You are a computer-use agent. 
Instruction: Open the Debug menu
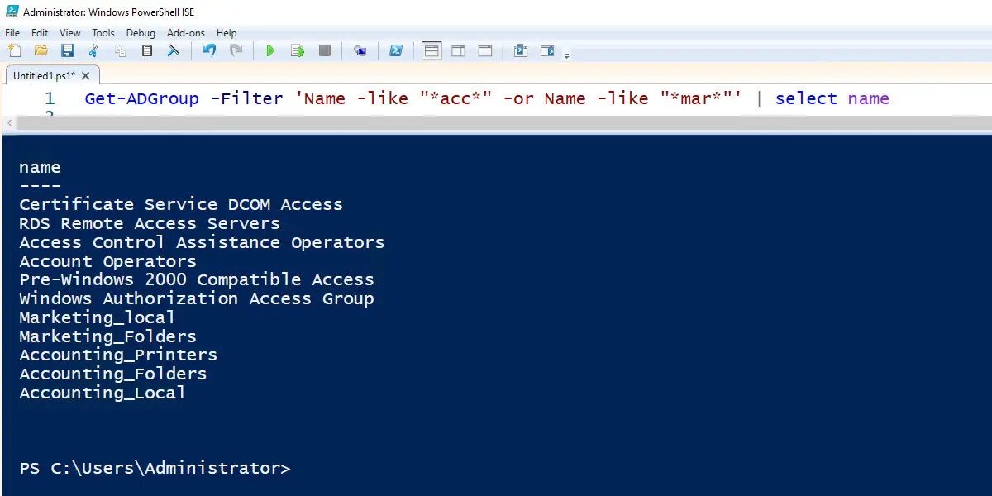click(x=141, y=33)
